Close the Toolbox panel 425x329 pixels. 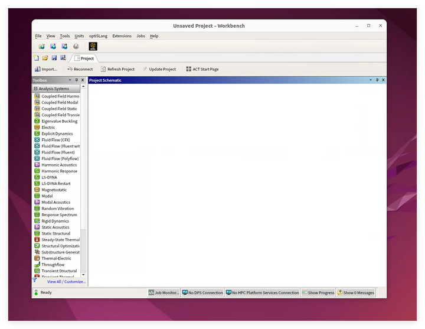coord(83,80)
